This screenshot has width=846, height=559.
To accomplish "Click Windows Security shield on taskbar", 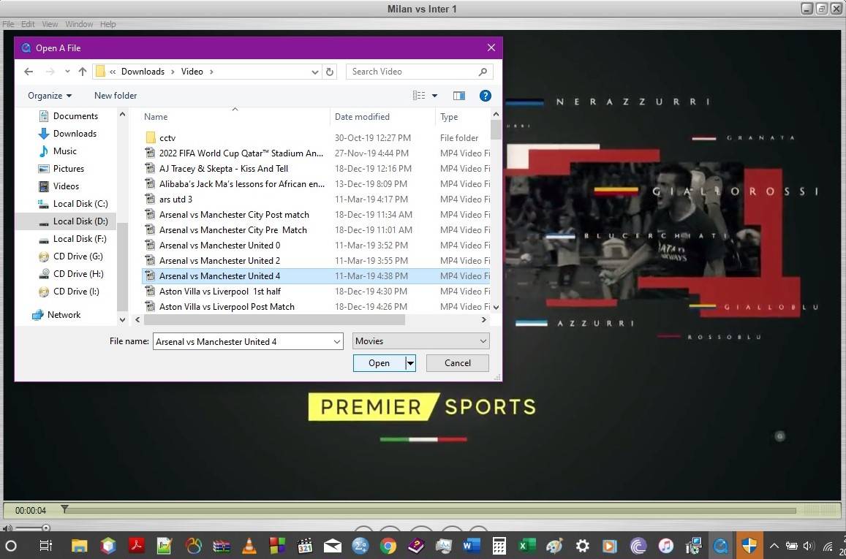I will (749, 546).
